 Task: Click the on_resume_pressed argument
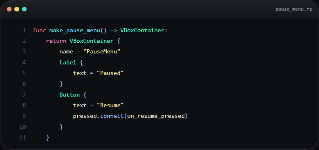coord(155,116)
